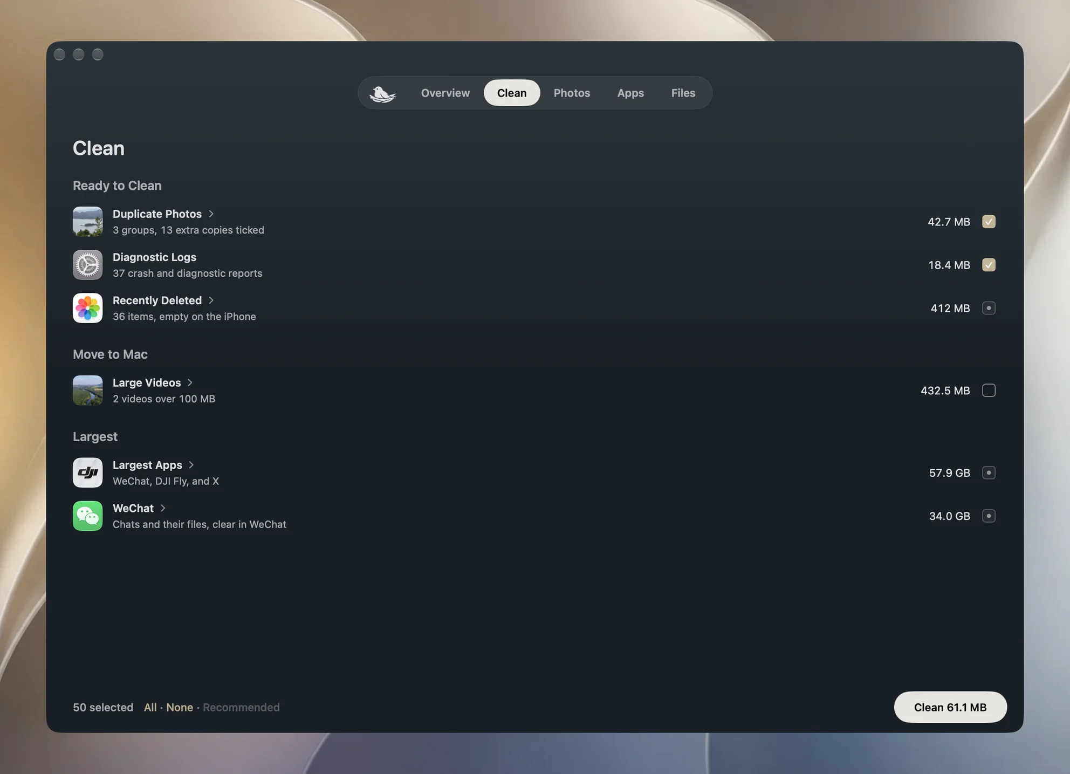Click 'Chats and their files, clear in WeChat'
Viewport: 1070px width, 774px height.
click(x=199, y=524)
